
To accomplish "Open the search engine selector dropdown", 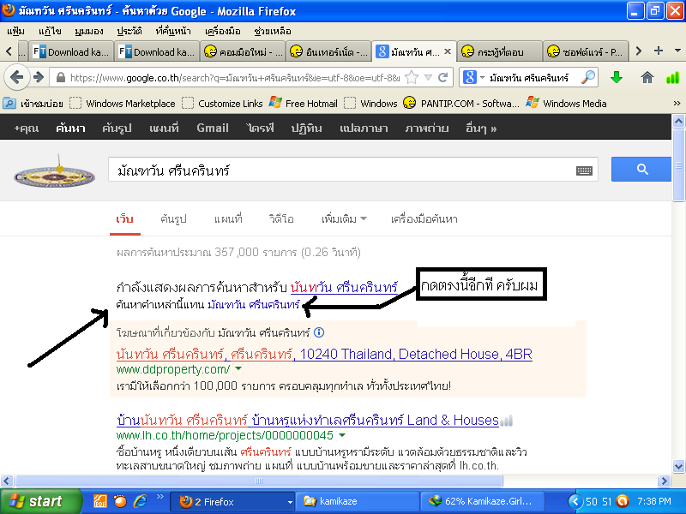I will click(x=482, y=78).
